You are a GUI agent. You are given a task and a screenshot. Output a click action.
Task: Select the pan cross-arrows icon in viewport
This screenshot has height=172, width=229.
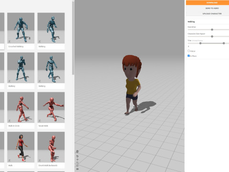tap(77, 160)
